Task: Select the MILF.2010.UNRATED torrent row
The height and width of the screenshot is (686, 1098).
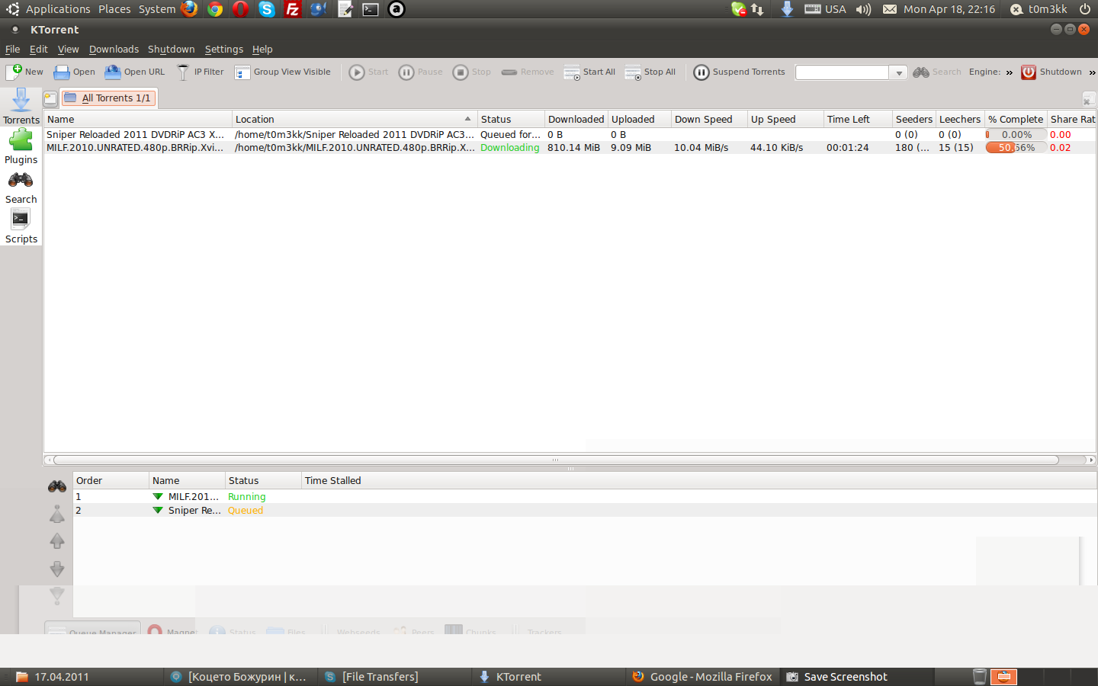Action: 570,147
